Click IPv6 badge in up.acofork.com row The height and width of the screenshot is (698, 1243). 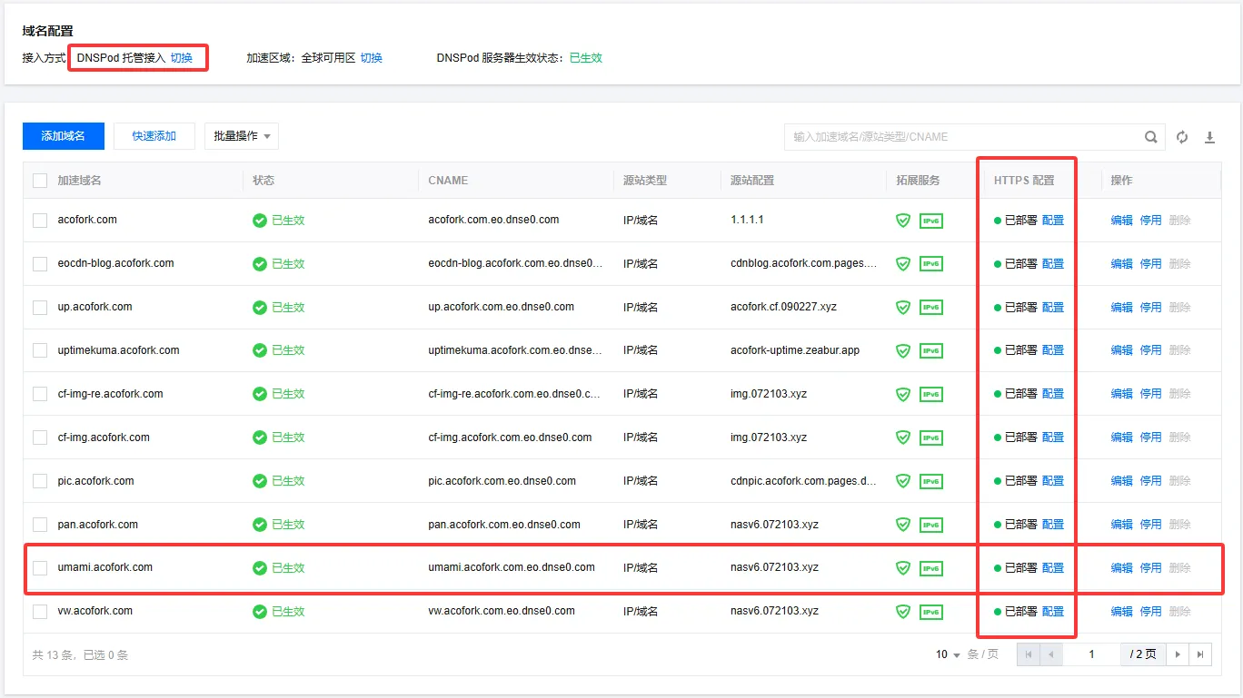click(930, 308)
